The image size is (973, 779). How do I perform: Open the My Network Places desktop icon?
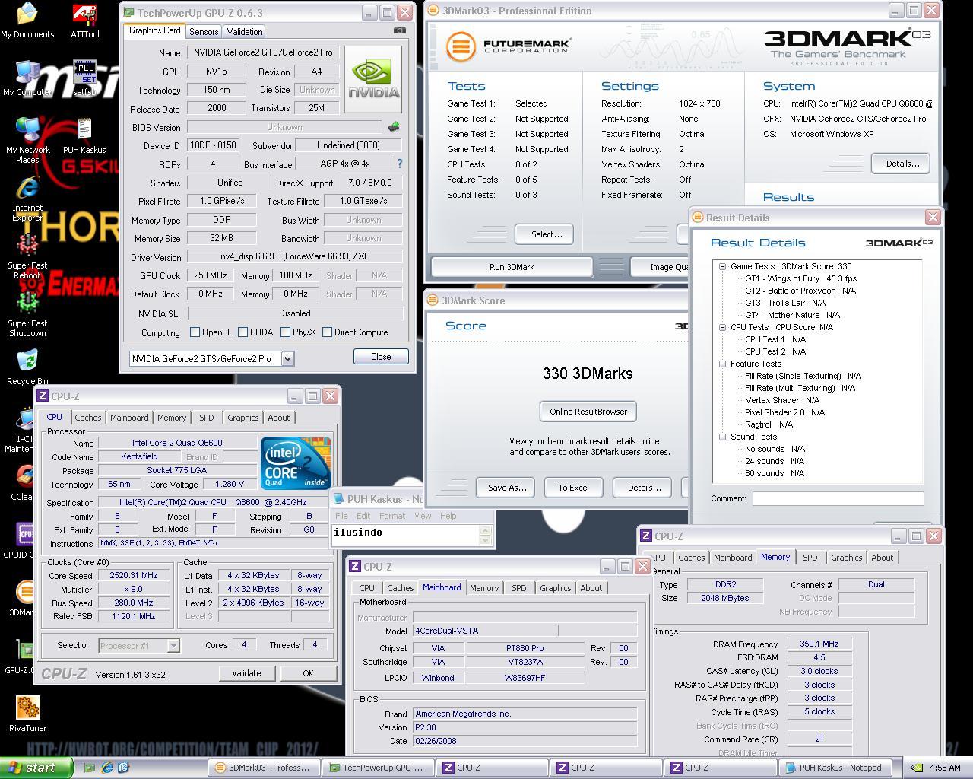[27, 141]
